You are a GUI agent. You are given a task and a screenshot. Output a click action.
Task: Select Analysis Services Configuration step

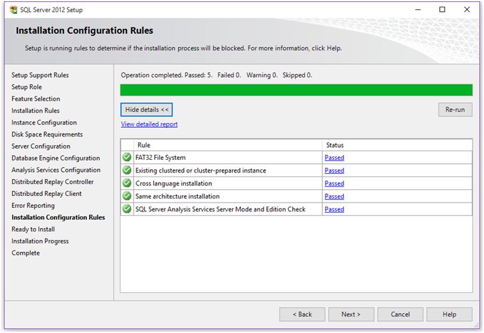click(x=56, y=170)
